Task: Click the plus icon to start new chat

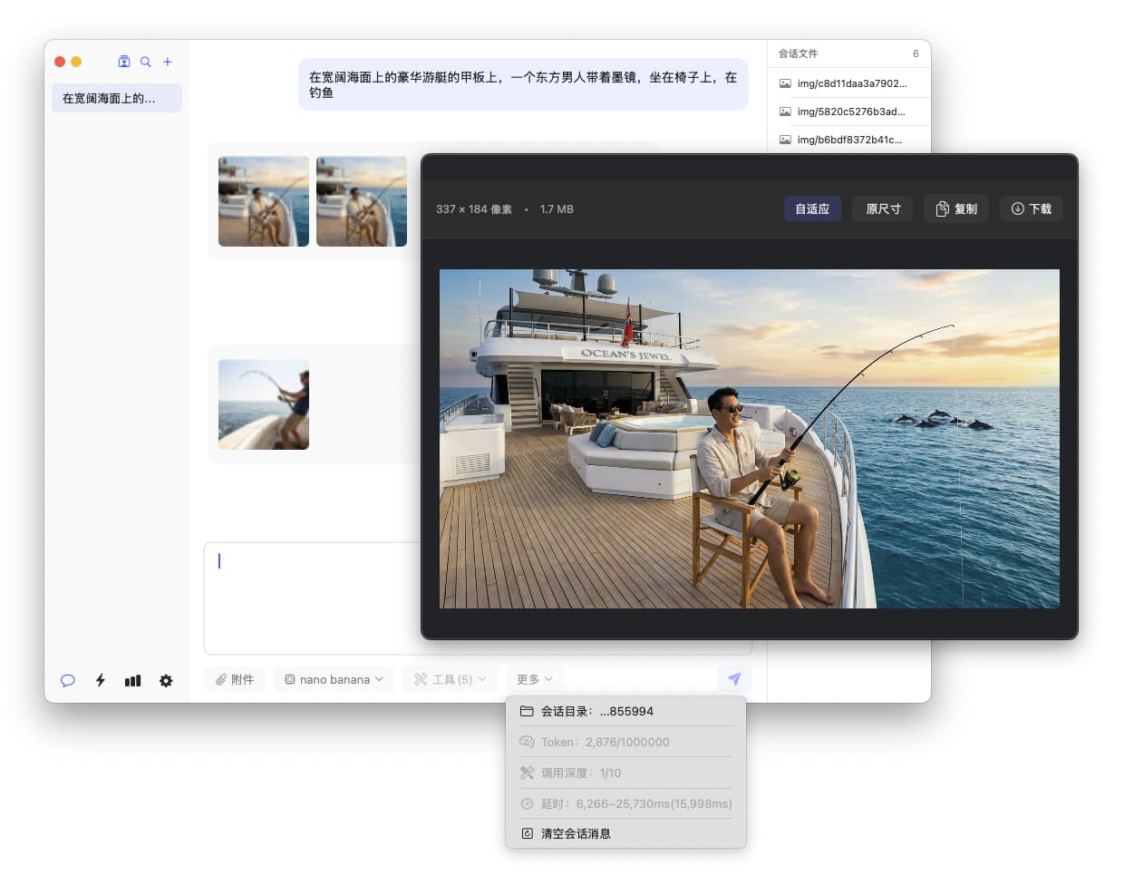Action: (168, 62)
